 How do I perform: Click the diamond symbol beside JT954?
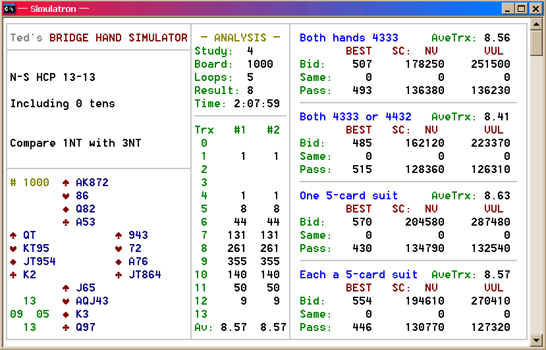(x=13, y=262)
